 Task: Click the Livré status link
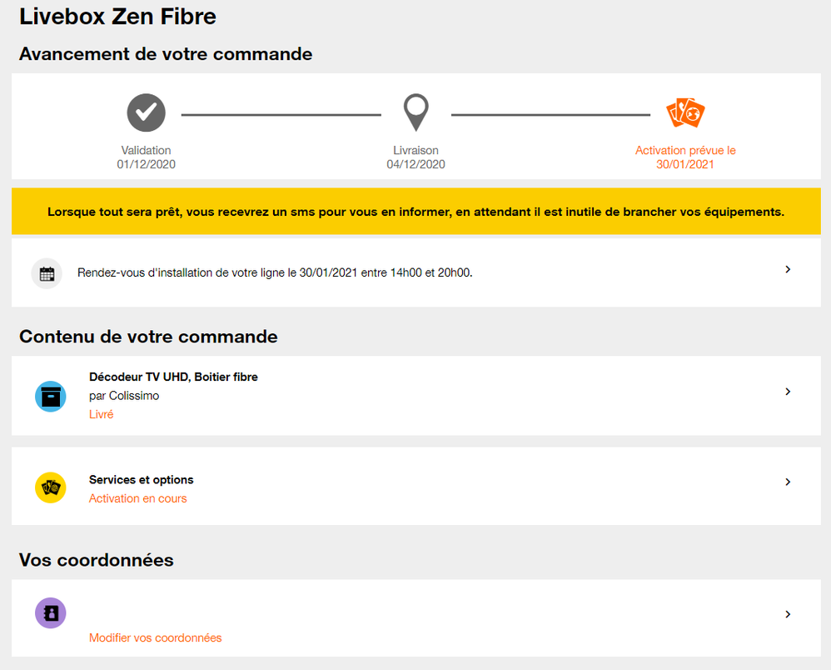tap(101, 413)
